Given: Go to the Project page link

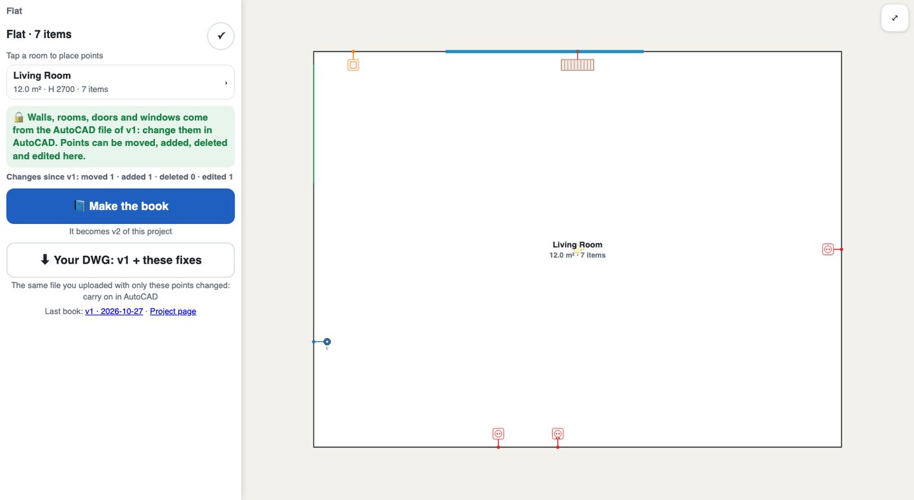Looking at the screenshot, I should pos(173,311).
